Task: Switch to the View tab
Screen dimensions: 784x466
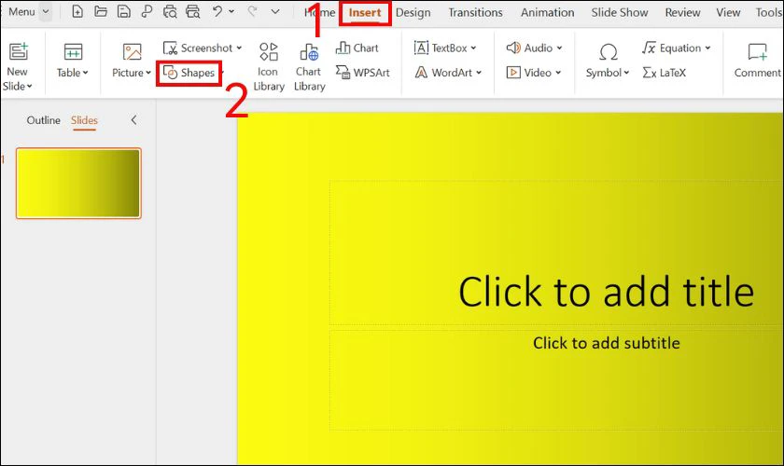Action: pyautogui.click(x=728, y=12)
